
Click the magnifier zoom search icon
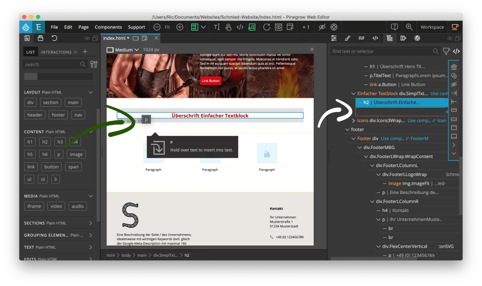409,27
